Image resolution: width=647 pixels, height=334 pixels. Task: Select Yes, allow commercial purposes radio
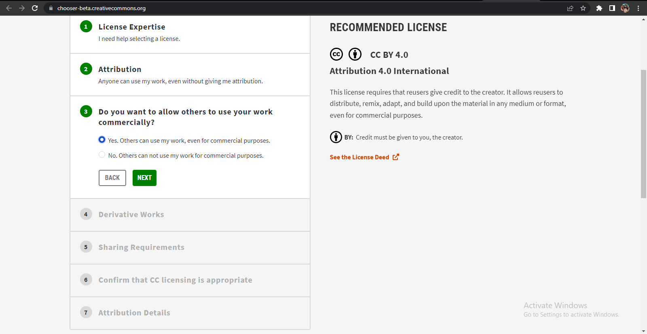pyautogui.click(x=102, y=140)
